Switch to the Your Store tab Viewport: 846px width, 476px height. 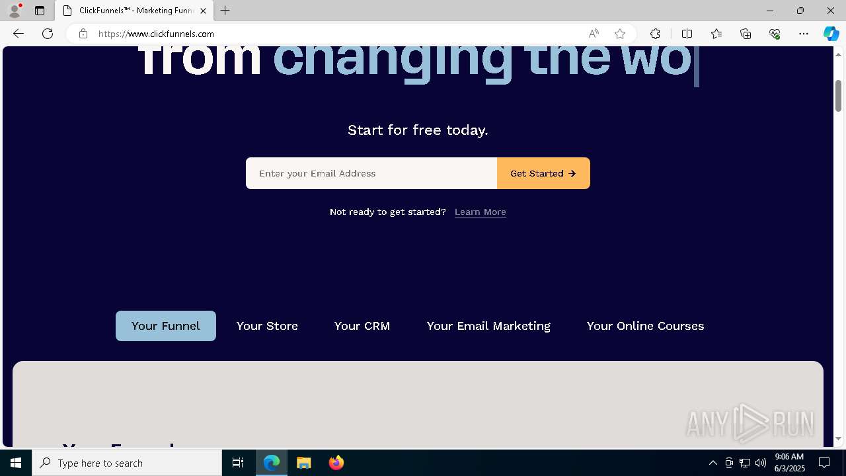(x=267, y=326)
